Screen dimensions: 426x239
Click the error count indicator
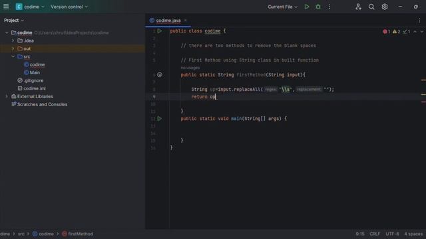coord(387,32)
